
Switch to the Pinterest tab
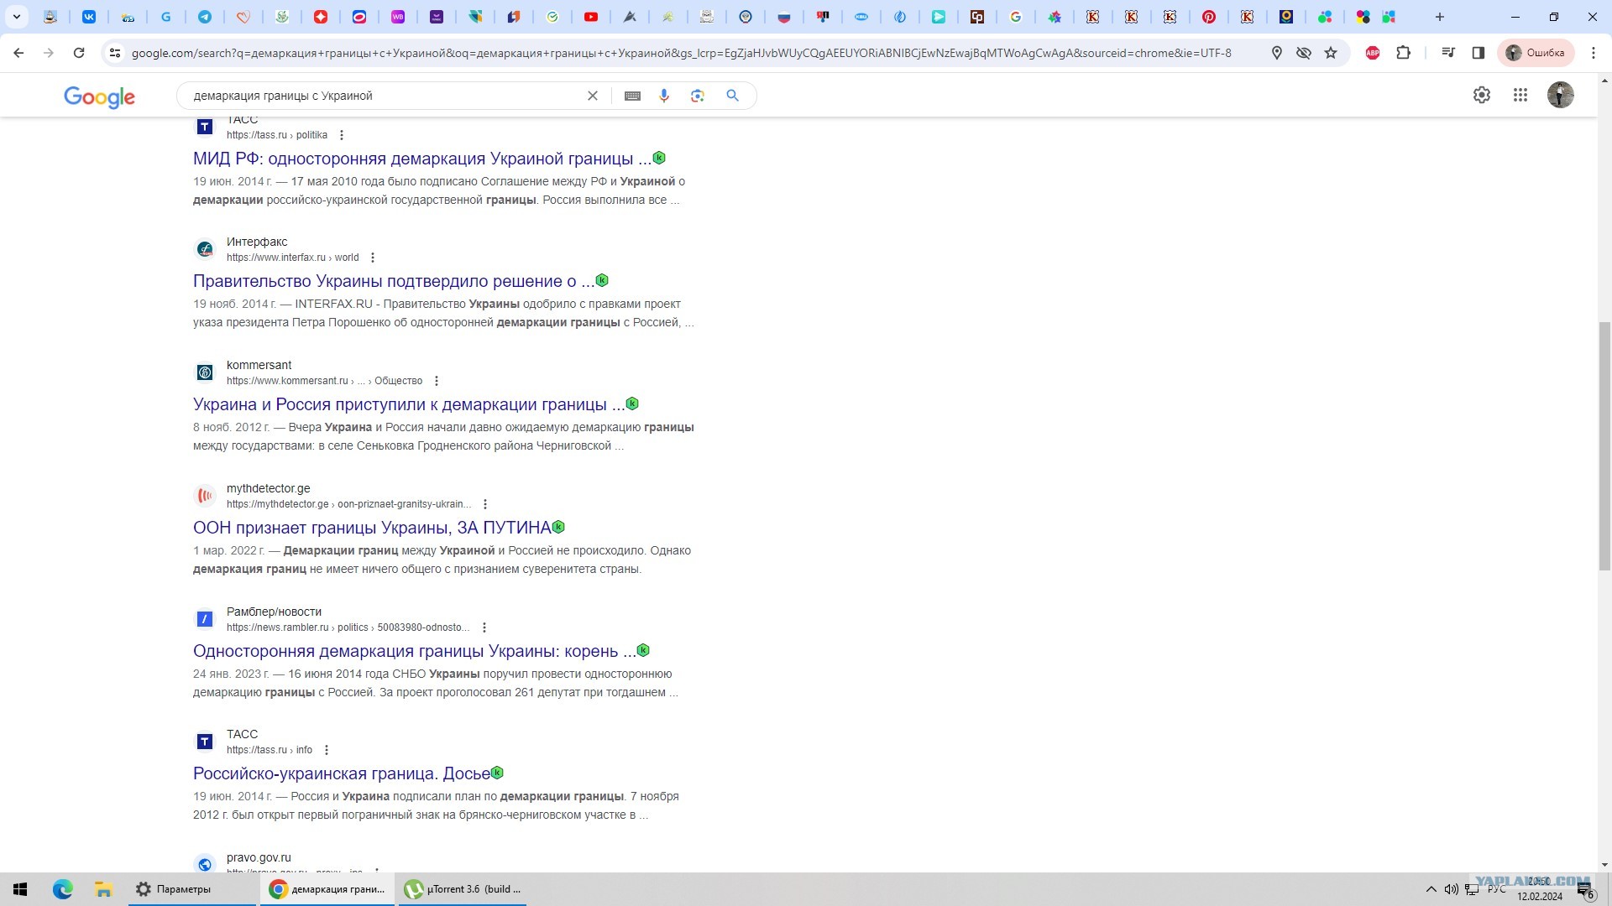[x=1209, y=17]
